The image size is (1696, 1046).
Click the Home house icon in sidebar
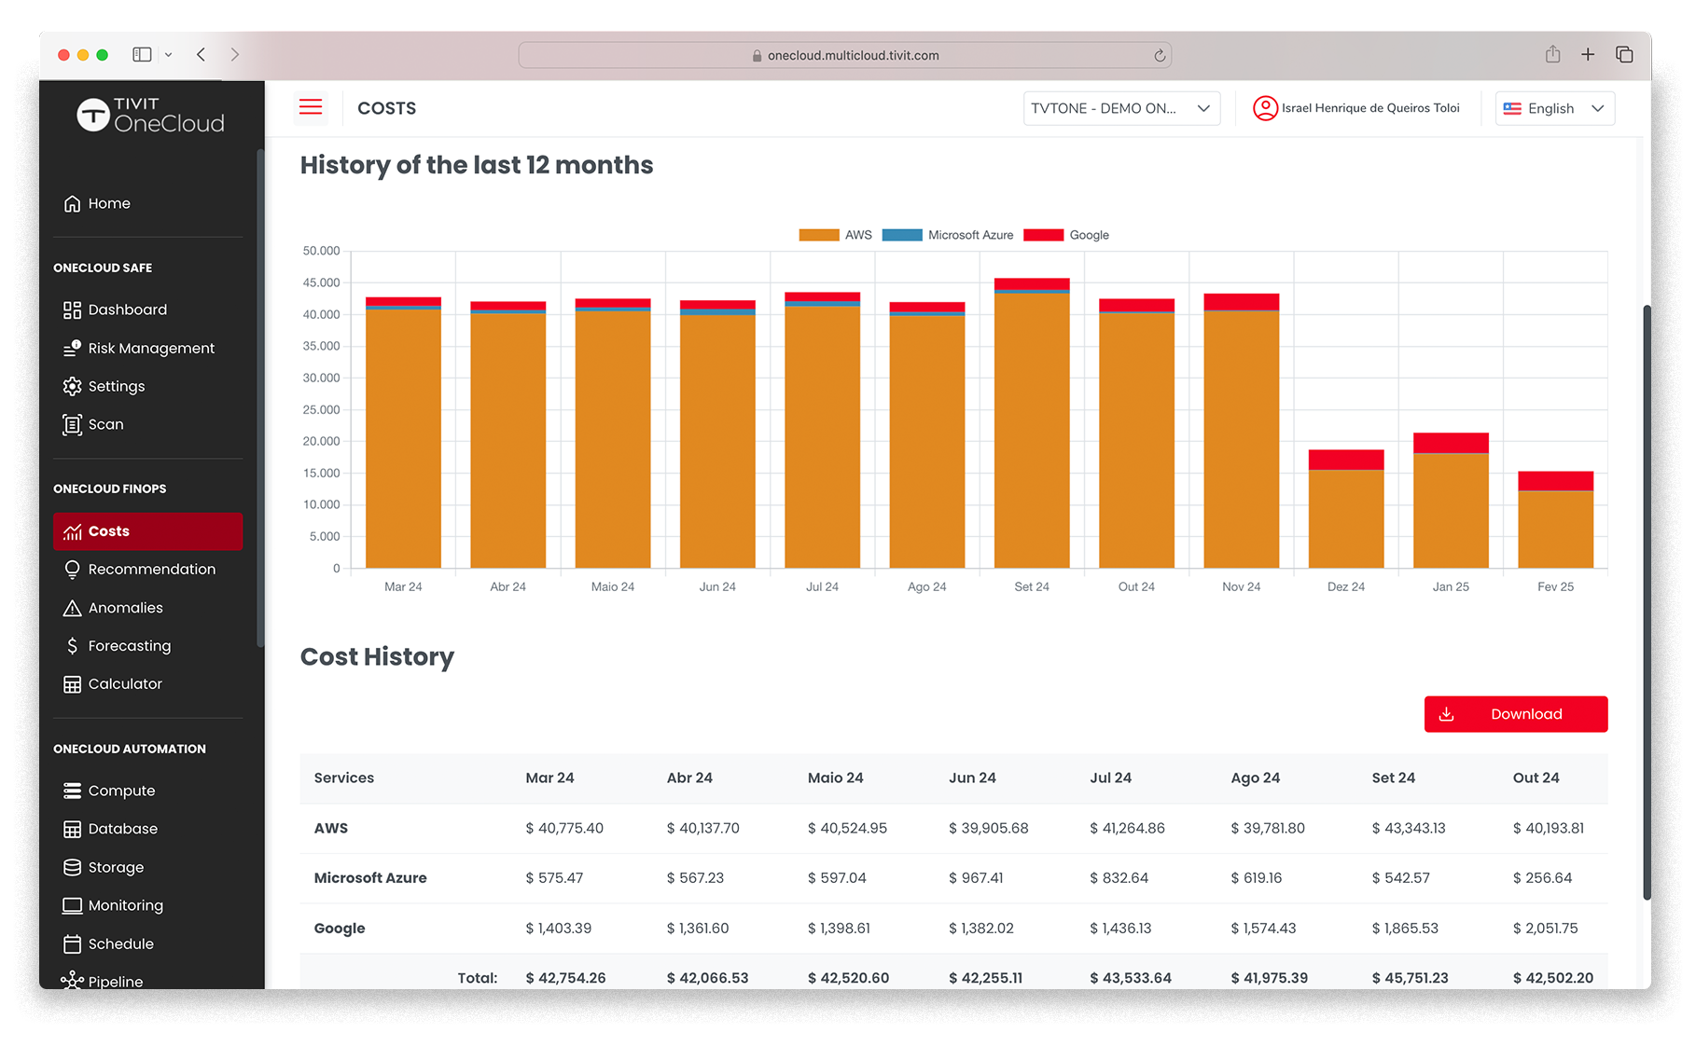pyautogui.click(x=72, y=203)
